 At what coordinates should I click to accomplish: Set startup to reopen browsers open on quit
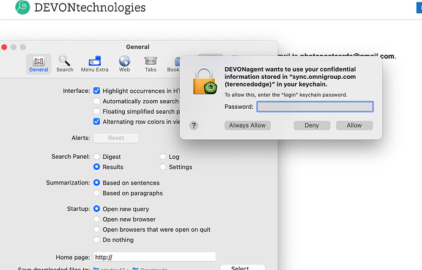click(97, 230)
